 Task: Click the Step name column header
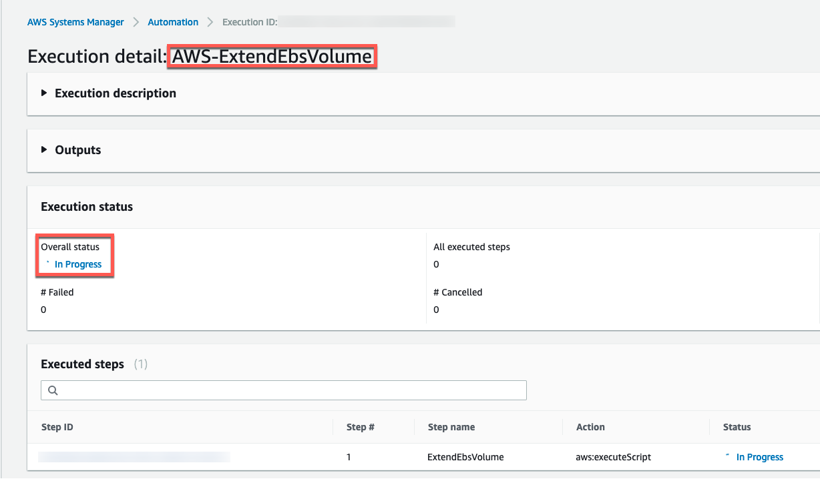(x=451, y=427)
